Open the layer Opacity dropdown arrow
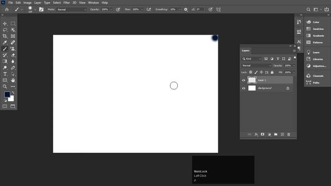331x186 pixels. pos(294,66)
